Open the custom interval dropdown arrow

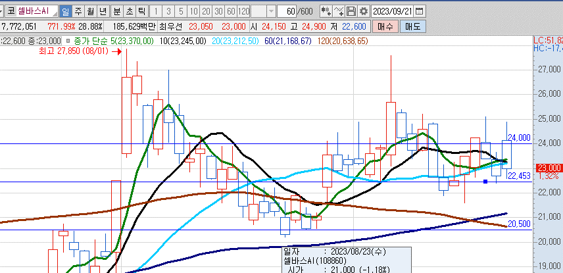pos(271,11)
